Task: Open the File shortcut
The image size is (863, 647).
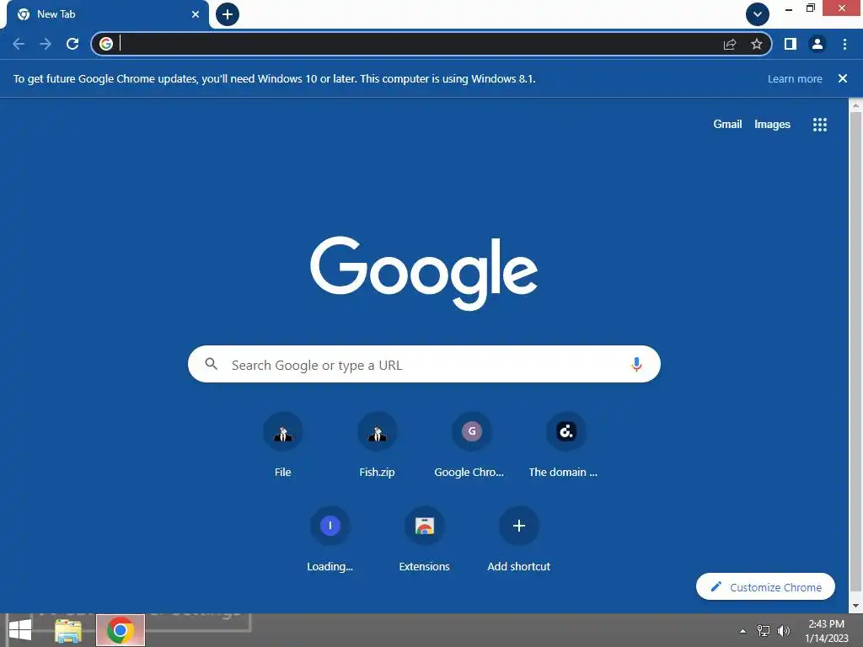Action: coord(283,446)
